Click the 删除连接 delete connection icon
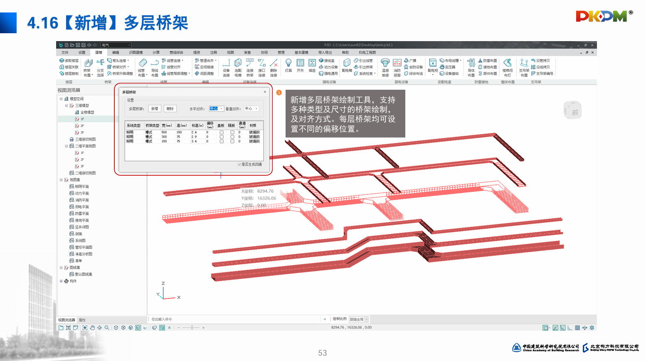This screenshot has height=361, width=646. (x=274, y=67)
